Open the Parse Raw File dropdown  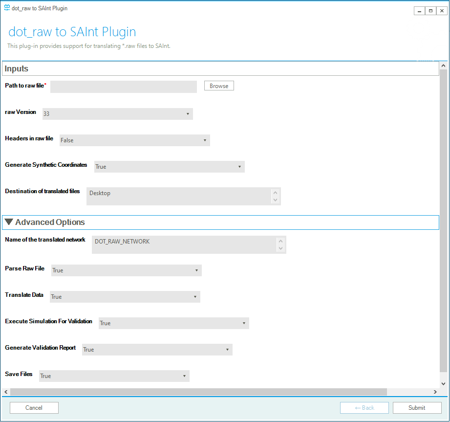pyautogui.click(x=126, y=270)
